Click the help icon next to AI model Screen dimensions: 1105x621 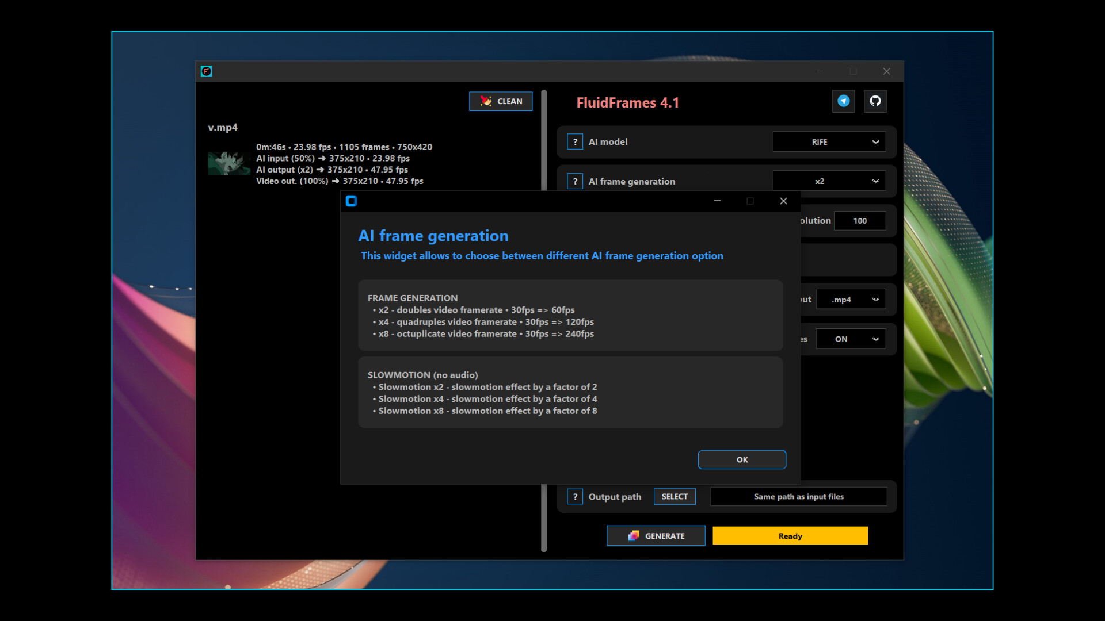[575, 141]
